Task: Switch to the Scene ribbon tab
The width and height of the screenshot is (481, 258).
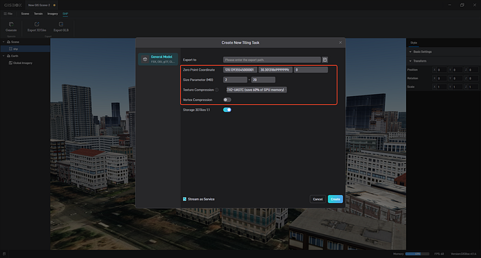Action: (x=25, y=14)
